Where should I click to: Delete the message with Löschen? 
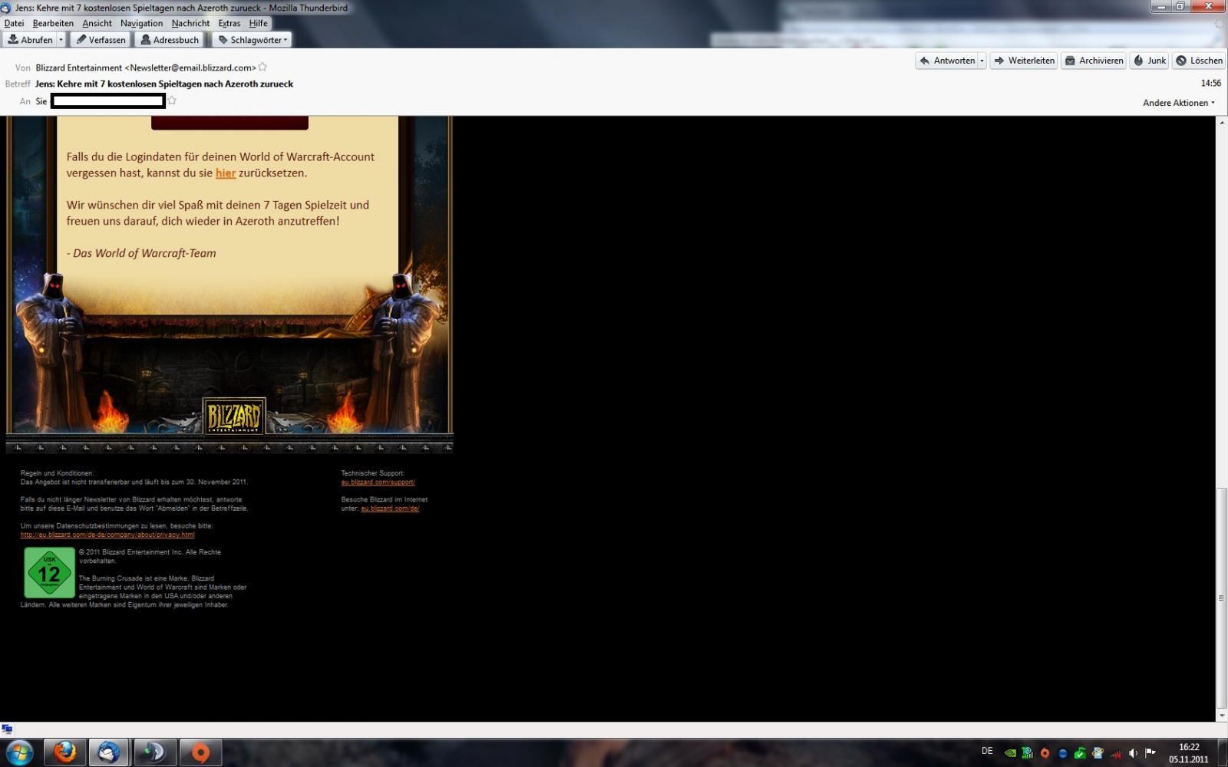tap(1198, 61)
